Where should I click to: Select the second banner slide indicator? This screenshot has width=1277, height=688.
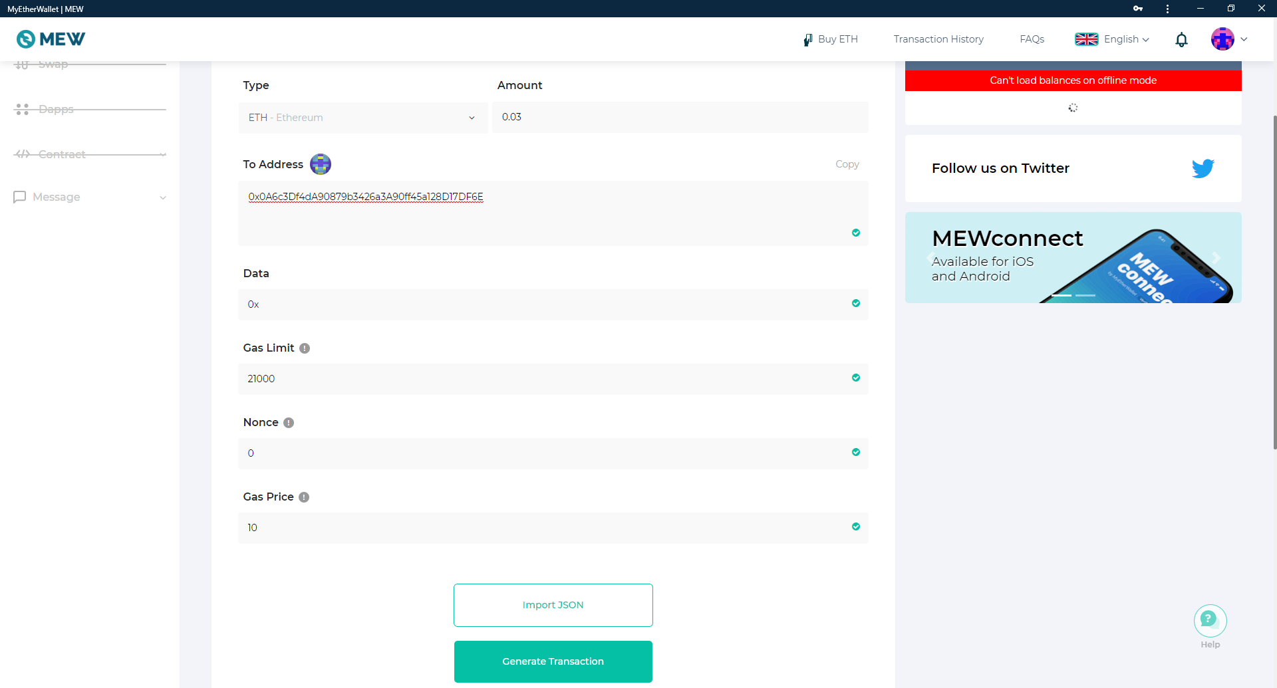pyautogui.click(x=1085, y=295)
